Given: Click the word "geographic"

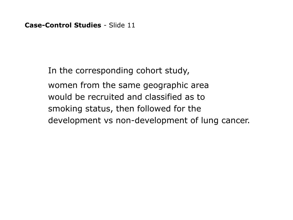Looking at the screenshot, I should [166, 86].
